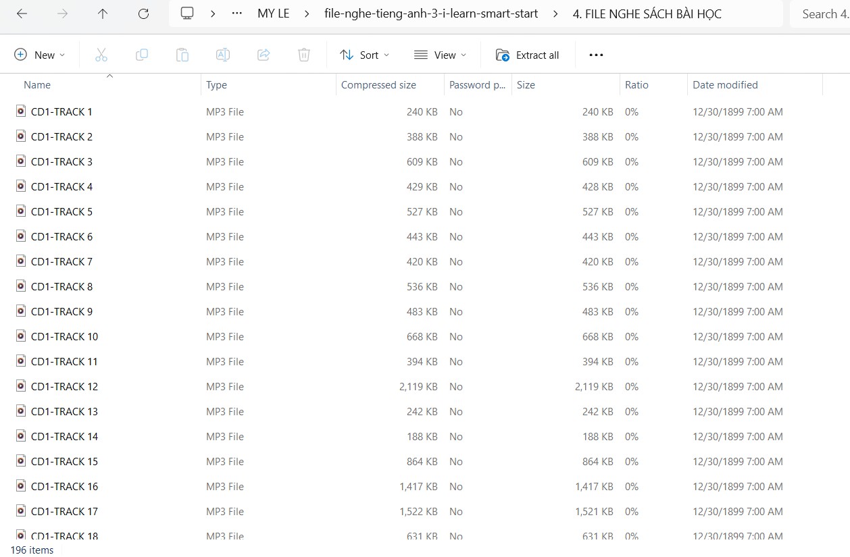This screenshot has height=557, width=850.
Task: Click the Delete trash icon
Action: 304,55
